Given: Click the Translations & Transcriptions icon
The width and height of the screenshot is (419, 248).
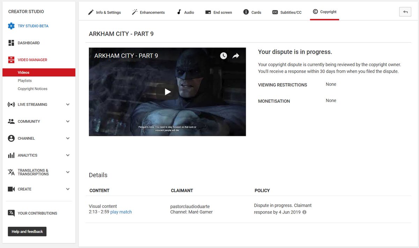Looking at the screenshot, I should (x=11, y=172).
